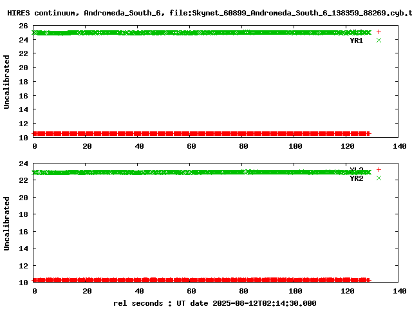Image resolution: width=412 pixels, height=309 pixels.
Task: Select the YR1 legend label
Action: click(x=357, y=41)
